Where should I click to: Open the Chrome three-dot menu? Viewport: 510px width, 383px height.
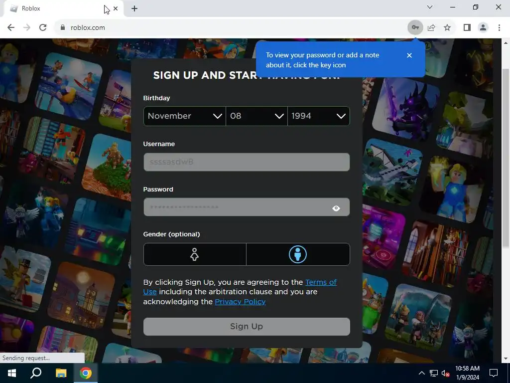tap(499, 28)
